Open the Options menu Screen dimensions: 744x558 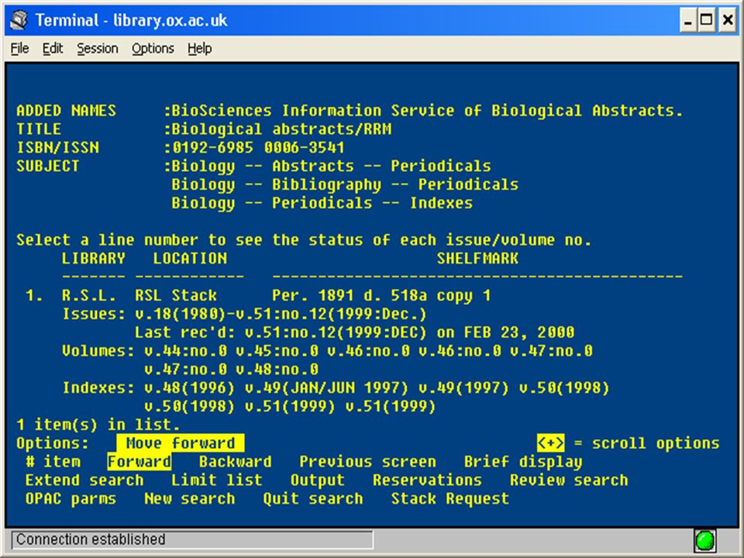point(153,48)
